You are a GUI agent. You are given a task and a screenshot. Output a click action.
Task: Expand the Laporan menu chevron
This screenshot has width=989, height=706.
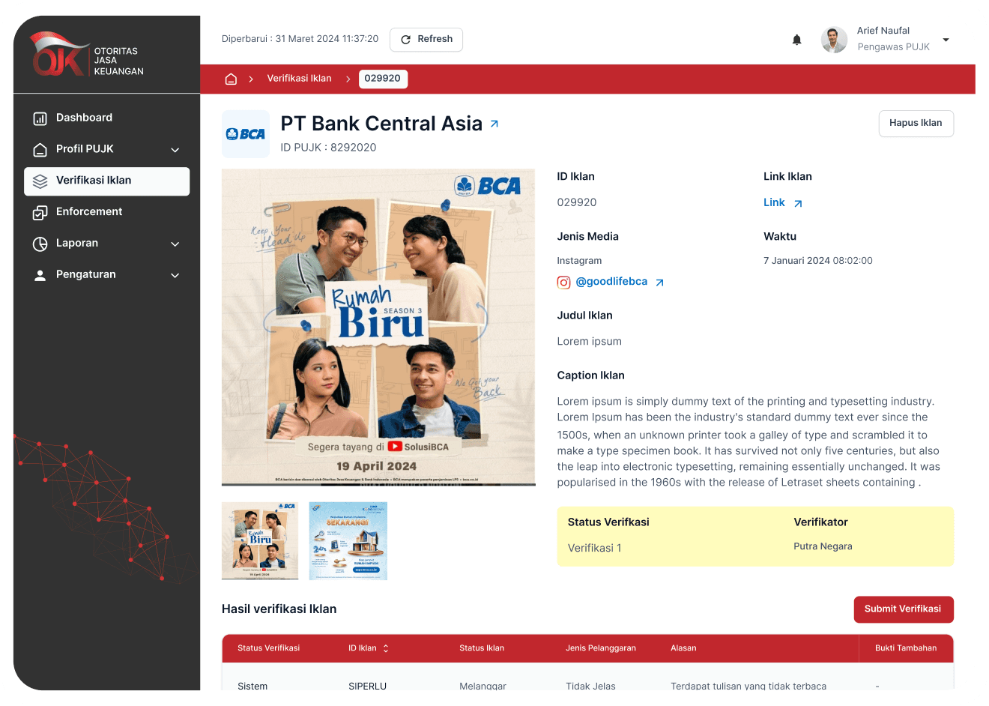click(x=175, y=244)
